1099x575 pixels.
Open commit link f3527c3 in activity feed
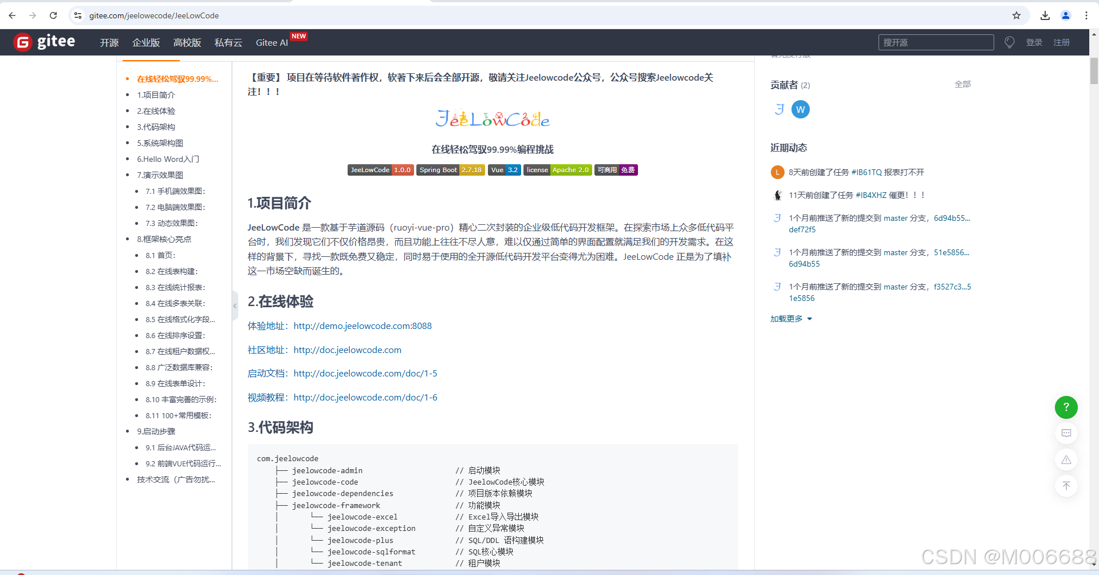click(952, 287)
